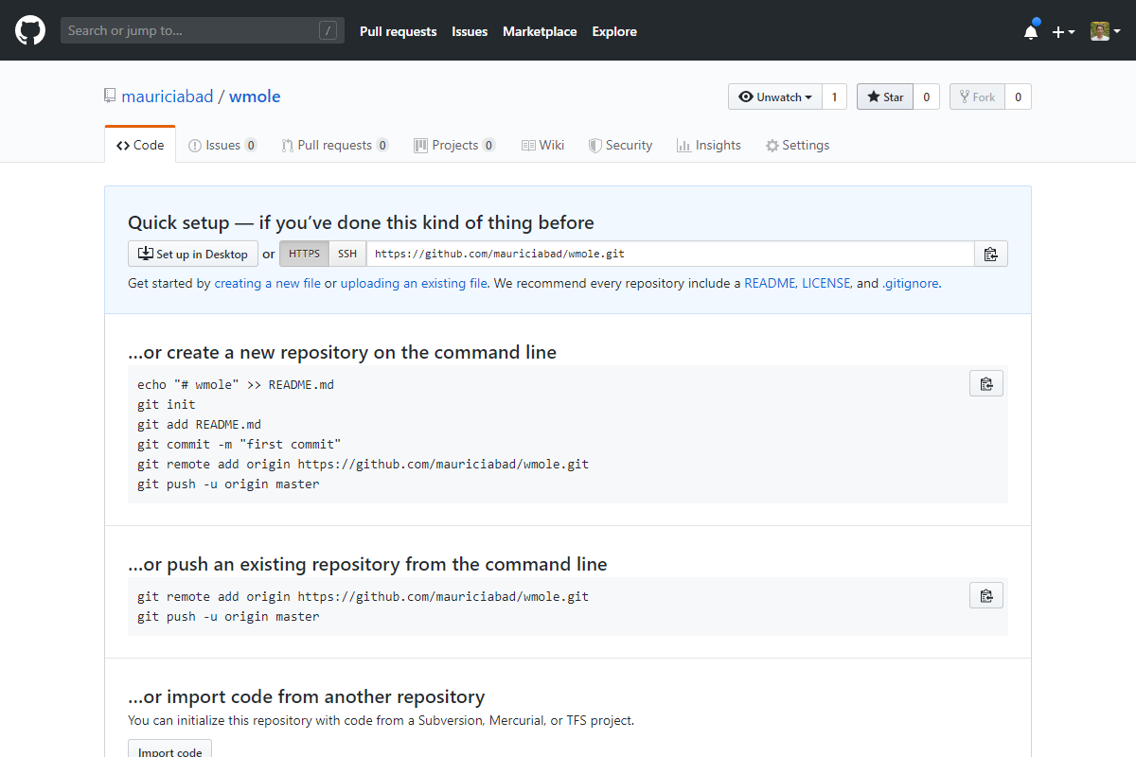Click the repository book icon beside mauriciabad
Image resolution: width=1136 pixels, height=757 pixels.
coord(111,97)
